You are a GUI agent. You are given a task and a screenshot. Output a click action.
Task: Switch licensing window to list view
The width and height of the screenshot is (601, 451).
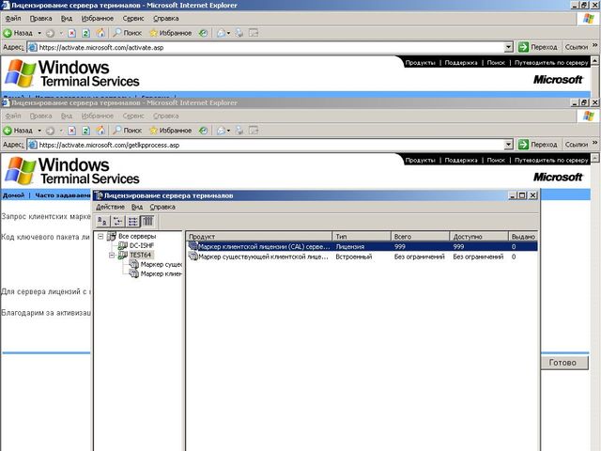[132, 222]
